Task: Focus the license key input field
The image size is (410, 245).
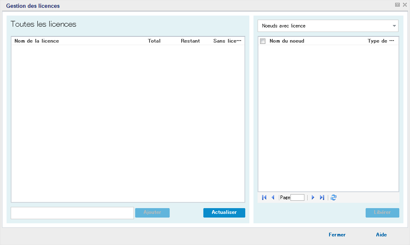Action: click(x=72, y=213)
